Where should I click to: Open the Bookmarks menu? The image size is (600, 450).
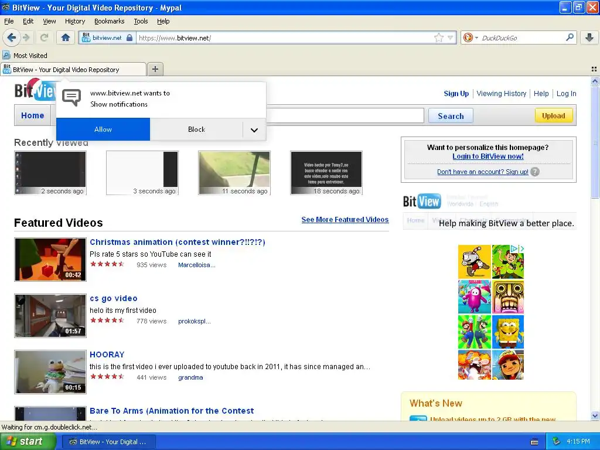pos(109,21)
